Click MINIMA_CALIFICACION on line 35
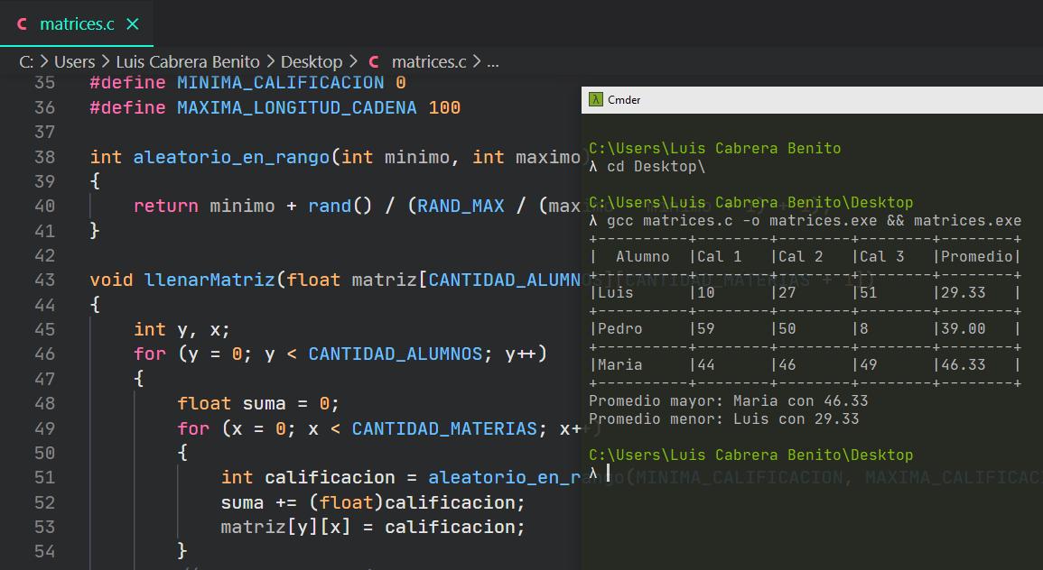Viewport: 1043px width, 570px height. click(x=280, y=82)
